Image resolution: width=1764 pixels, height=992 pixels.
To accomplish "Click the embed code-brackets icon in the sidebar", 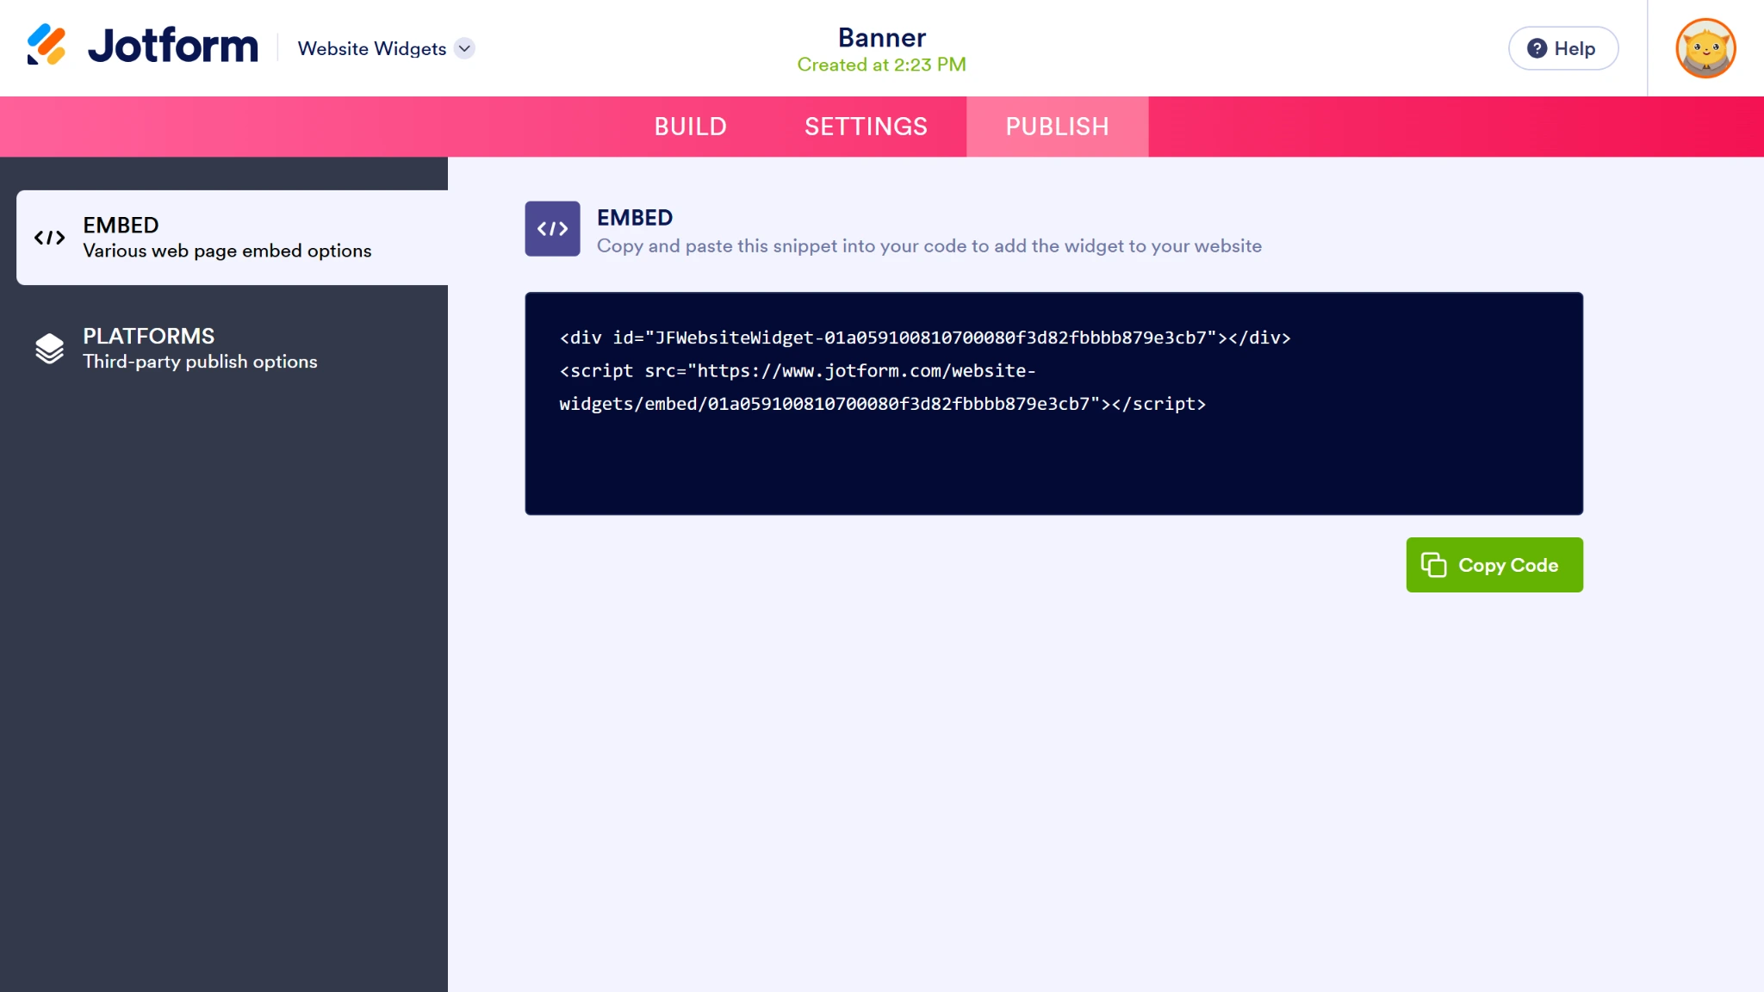I will click(x=49, y=238).
